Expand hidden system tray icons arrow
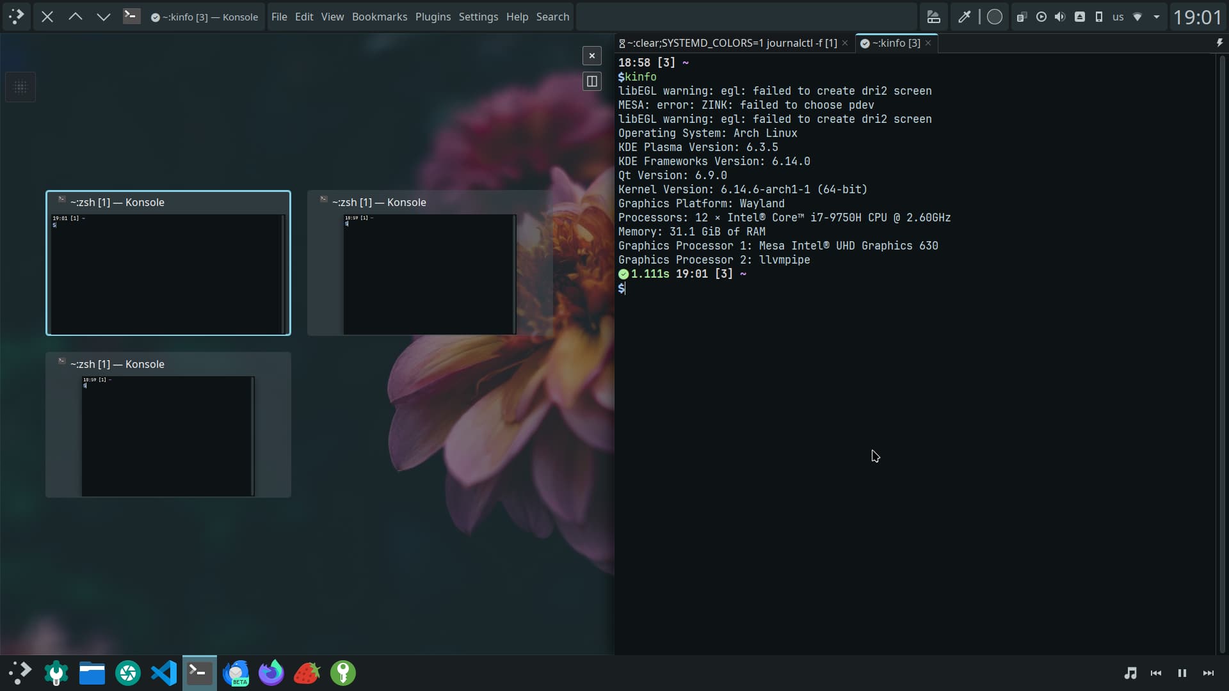The image size is (1229, 691). 1157,17
